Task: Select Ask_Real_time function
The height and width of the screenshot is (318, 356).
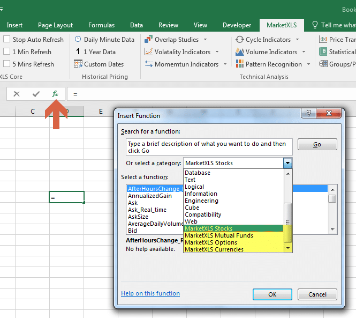Action: [x=147, y=210]
